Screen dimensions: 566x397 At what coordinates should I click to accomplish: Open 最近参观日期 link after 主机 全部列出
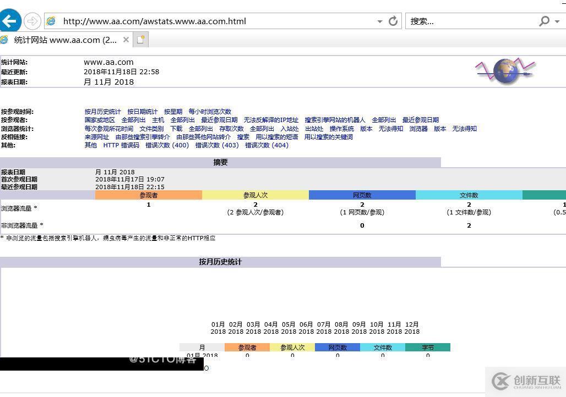(219, 120)
